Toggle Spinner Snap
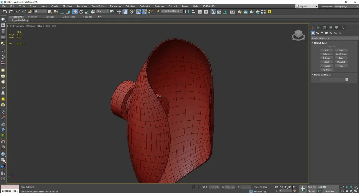This screenshot has width=359, height=193. [150, 12]
